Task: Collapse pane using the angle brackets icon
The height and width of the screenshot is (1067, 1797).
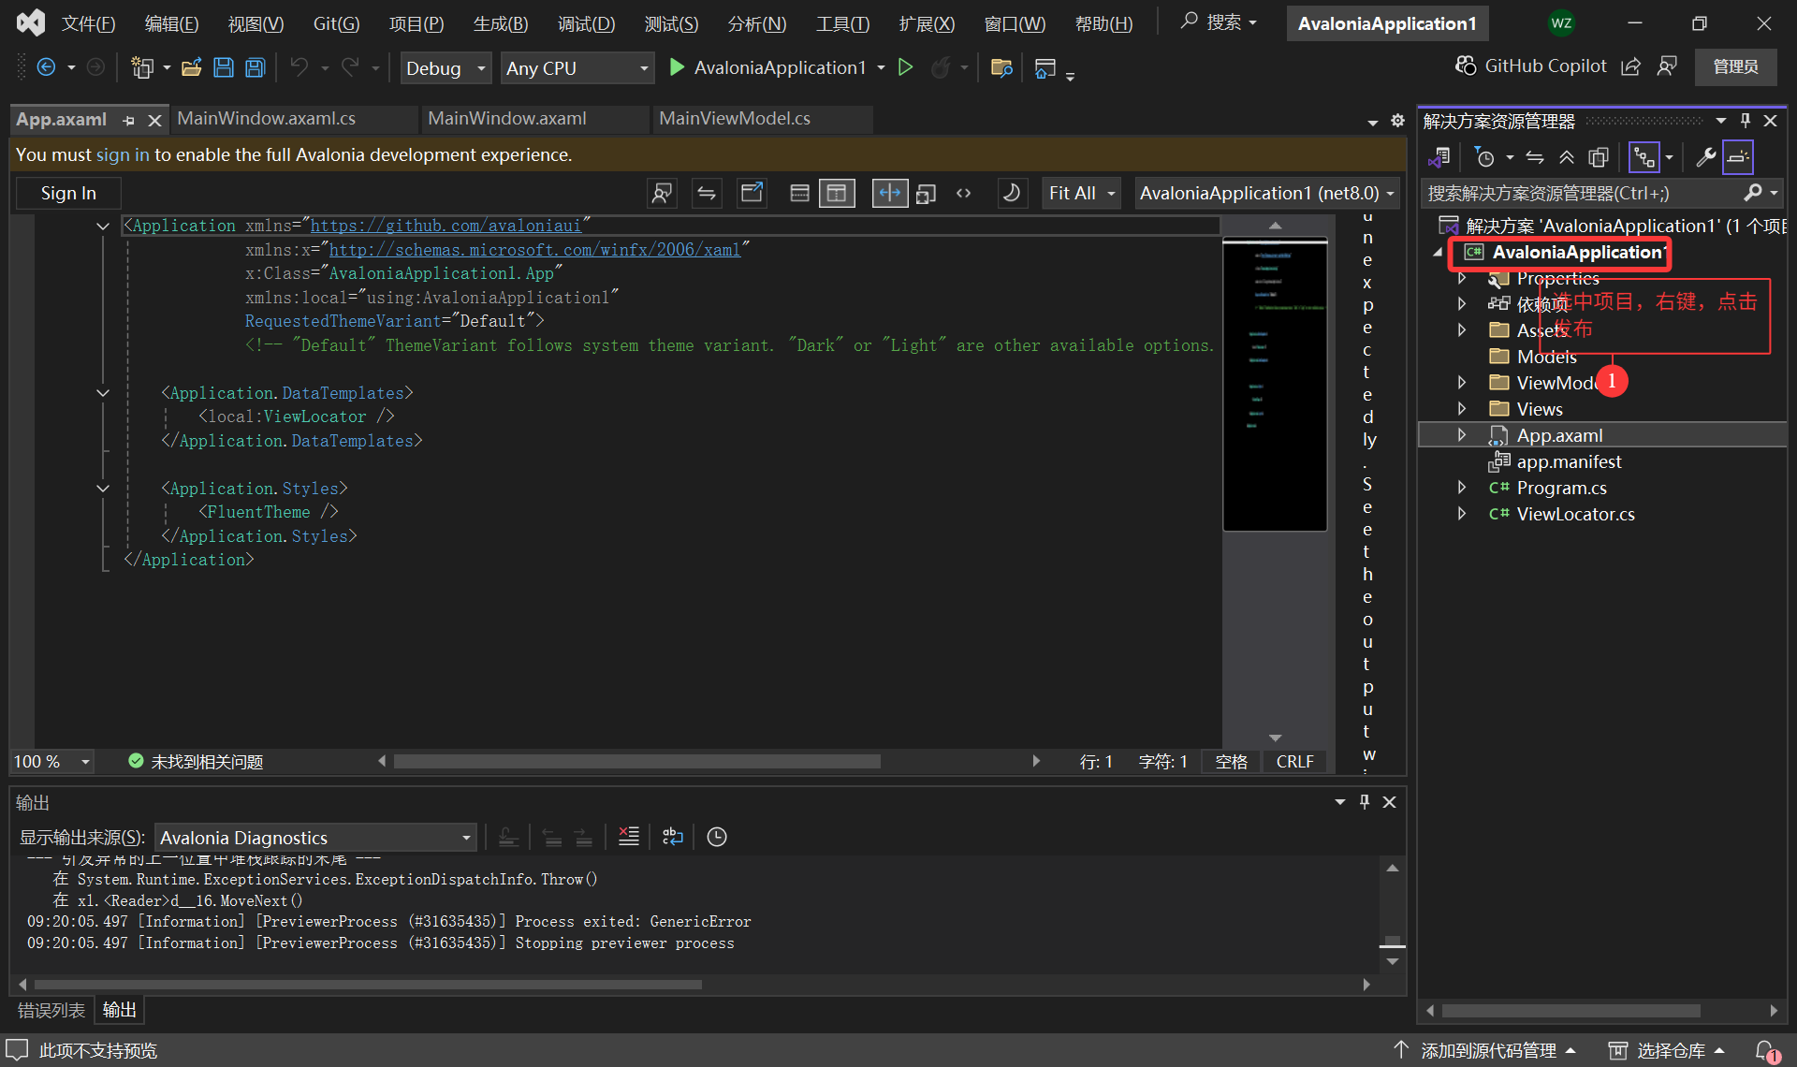Action: pos(963,193)
